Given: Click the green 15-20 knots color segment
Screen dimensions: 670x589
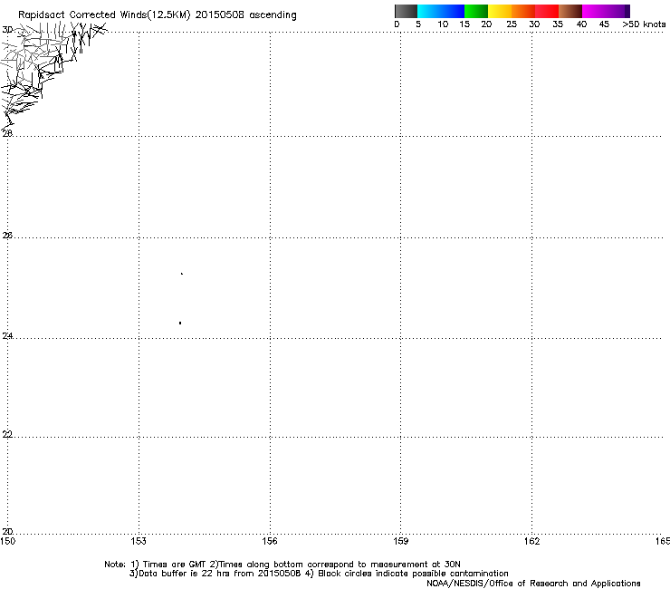Looking at the screenshot, I should point(476,11).
